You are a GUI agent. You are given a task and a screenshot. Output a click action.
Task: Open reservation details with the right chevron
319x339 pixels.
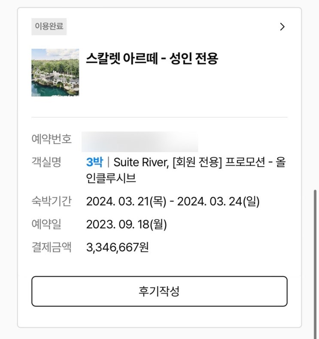click(282, 27)
